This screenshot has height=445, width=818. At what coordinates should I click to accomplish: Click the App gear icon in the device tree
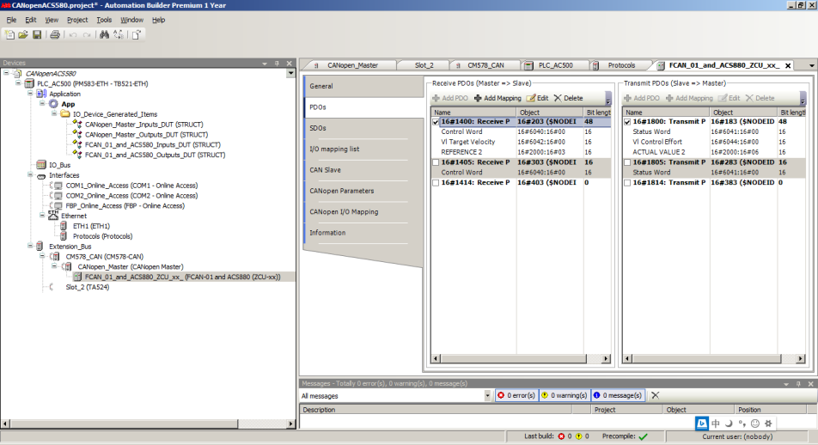click(x=53, y=104)
